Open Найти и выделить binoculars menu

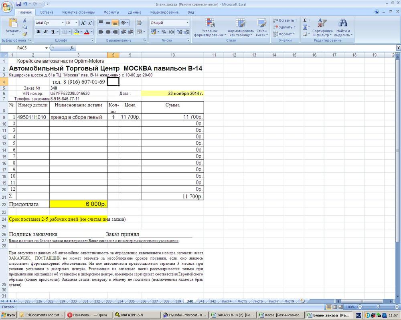point(343,28)
